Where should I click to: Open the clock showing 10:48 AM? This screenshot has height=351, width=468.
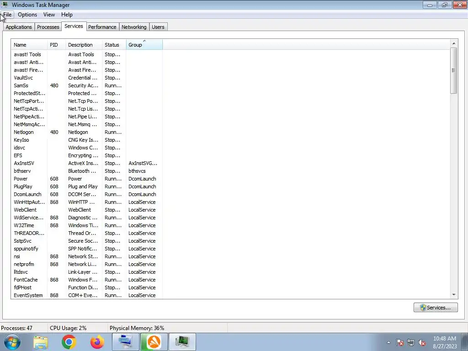445,342
